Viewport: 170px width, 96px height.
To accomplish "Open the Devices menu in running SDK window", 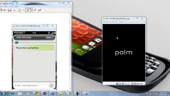I will [114, 22].
